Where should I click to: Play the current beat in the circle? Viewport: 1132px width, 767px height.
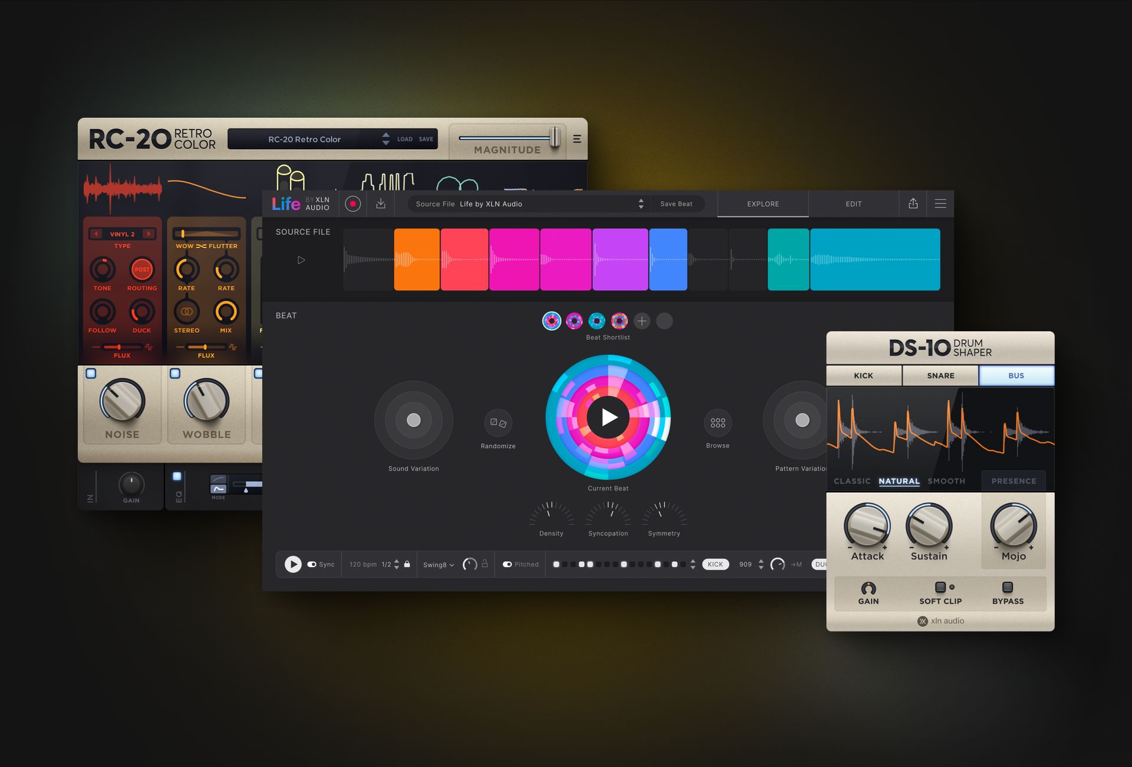coord(608,417)
